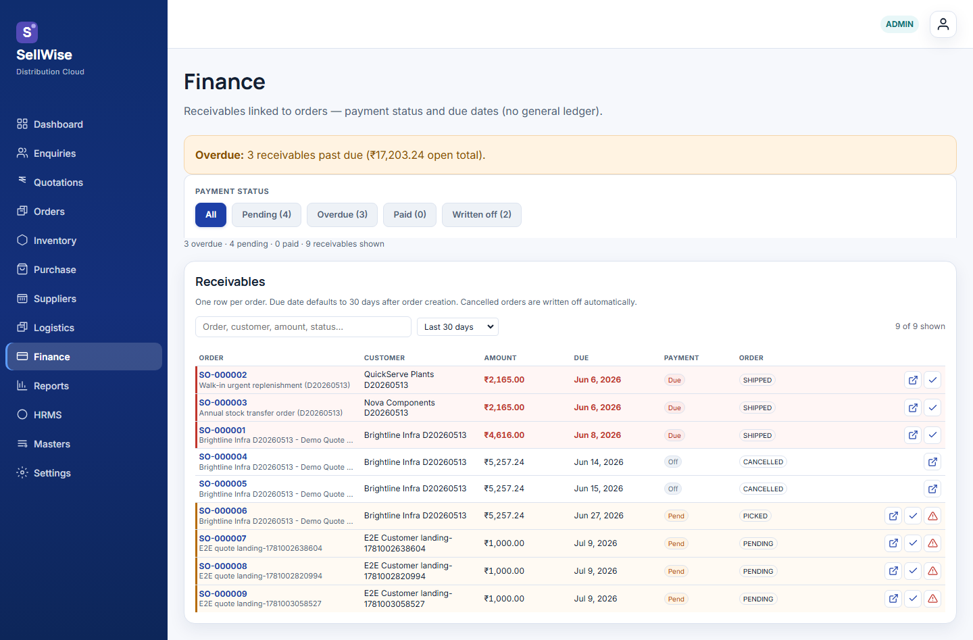973x640 pixels.
Task: Click the CUSTOMER column header
Action: (x=384, y=358)
